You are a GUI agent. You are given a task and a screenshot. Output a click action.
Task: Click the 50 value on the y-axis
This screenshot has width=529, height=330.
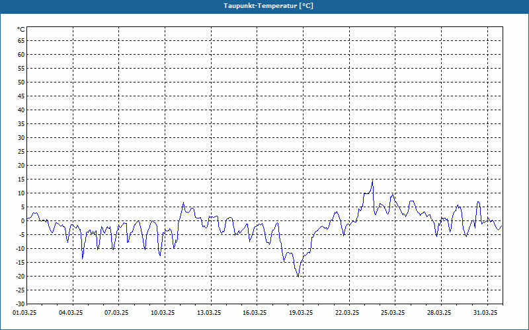click(21, 82)
